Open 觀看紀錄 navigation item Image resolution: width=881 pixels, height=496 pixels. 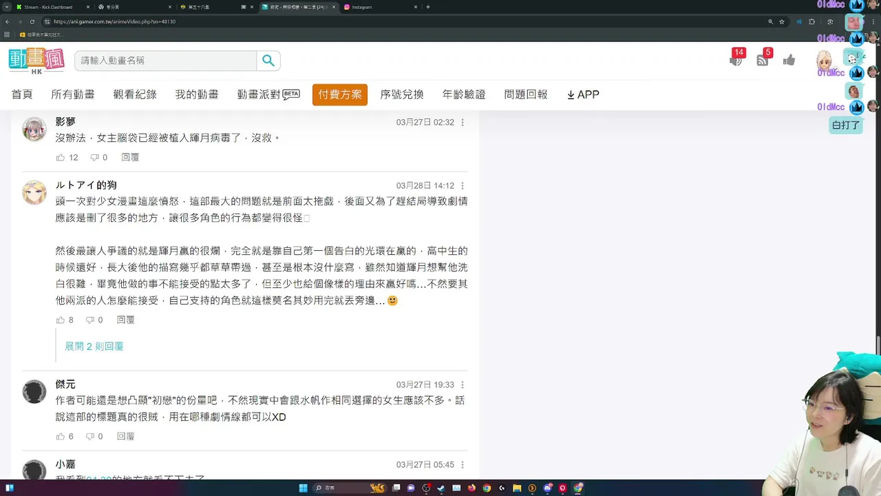click(x=135, y=94)
